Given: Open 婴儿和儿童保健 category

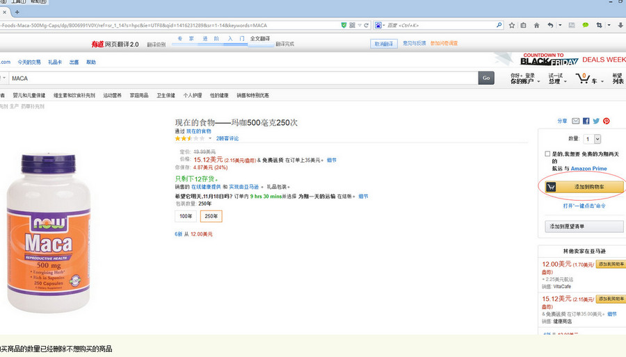Looking at the screenshot, I should 29,96.
